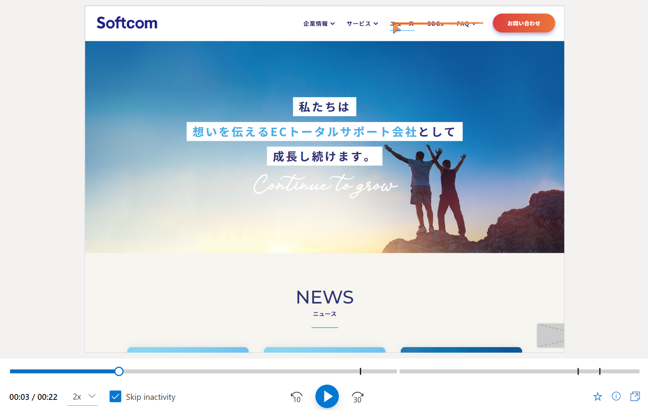
Task: Skip forward 30 seconds
Action: tap(357, 397)
